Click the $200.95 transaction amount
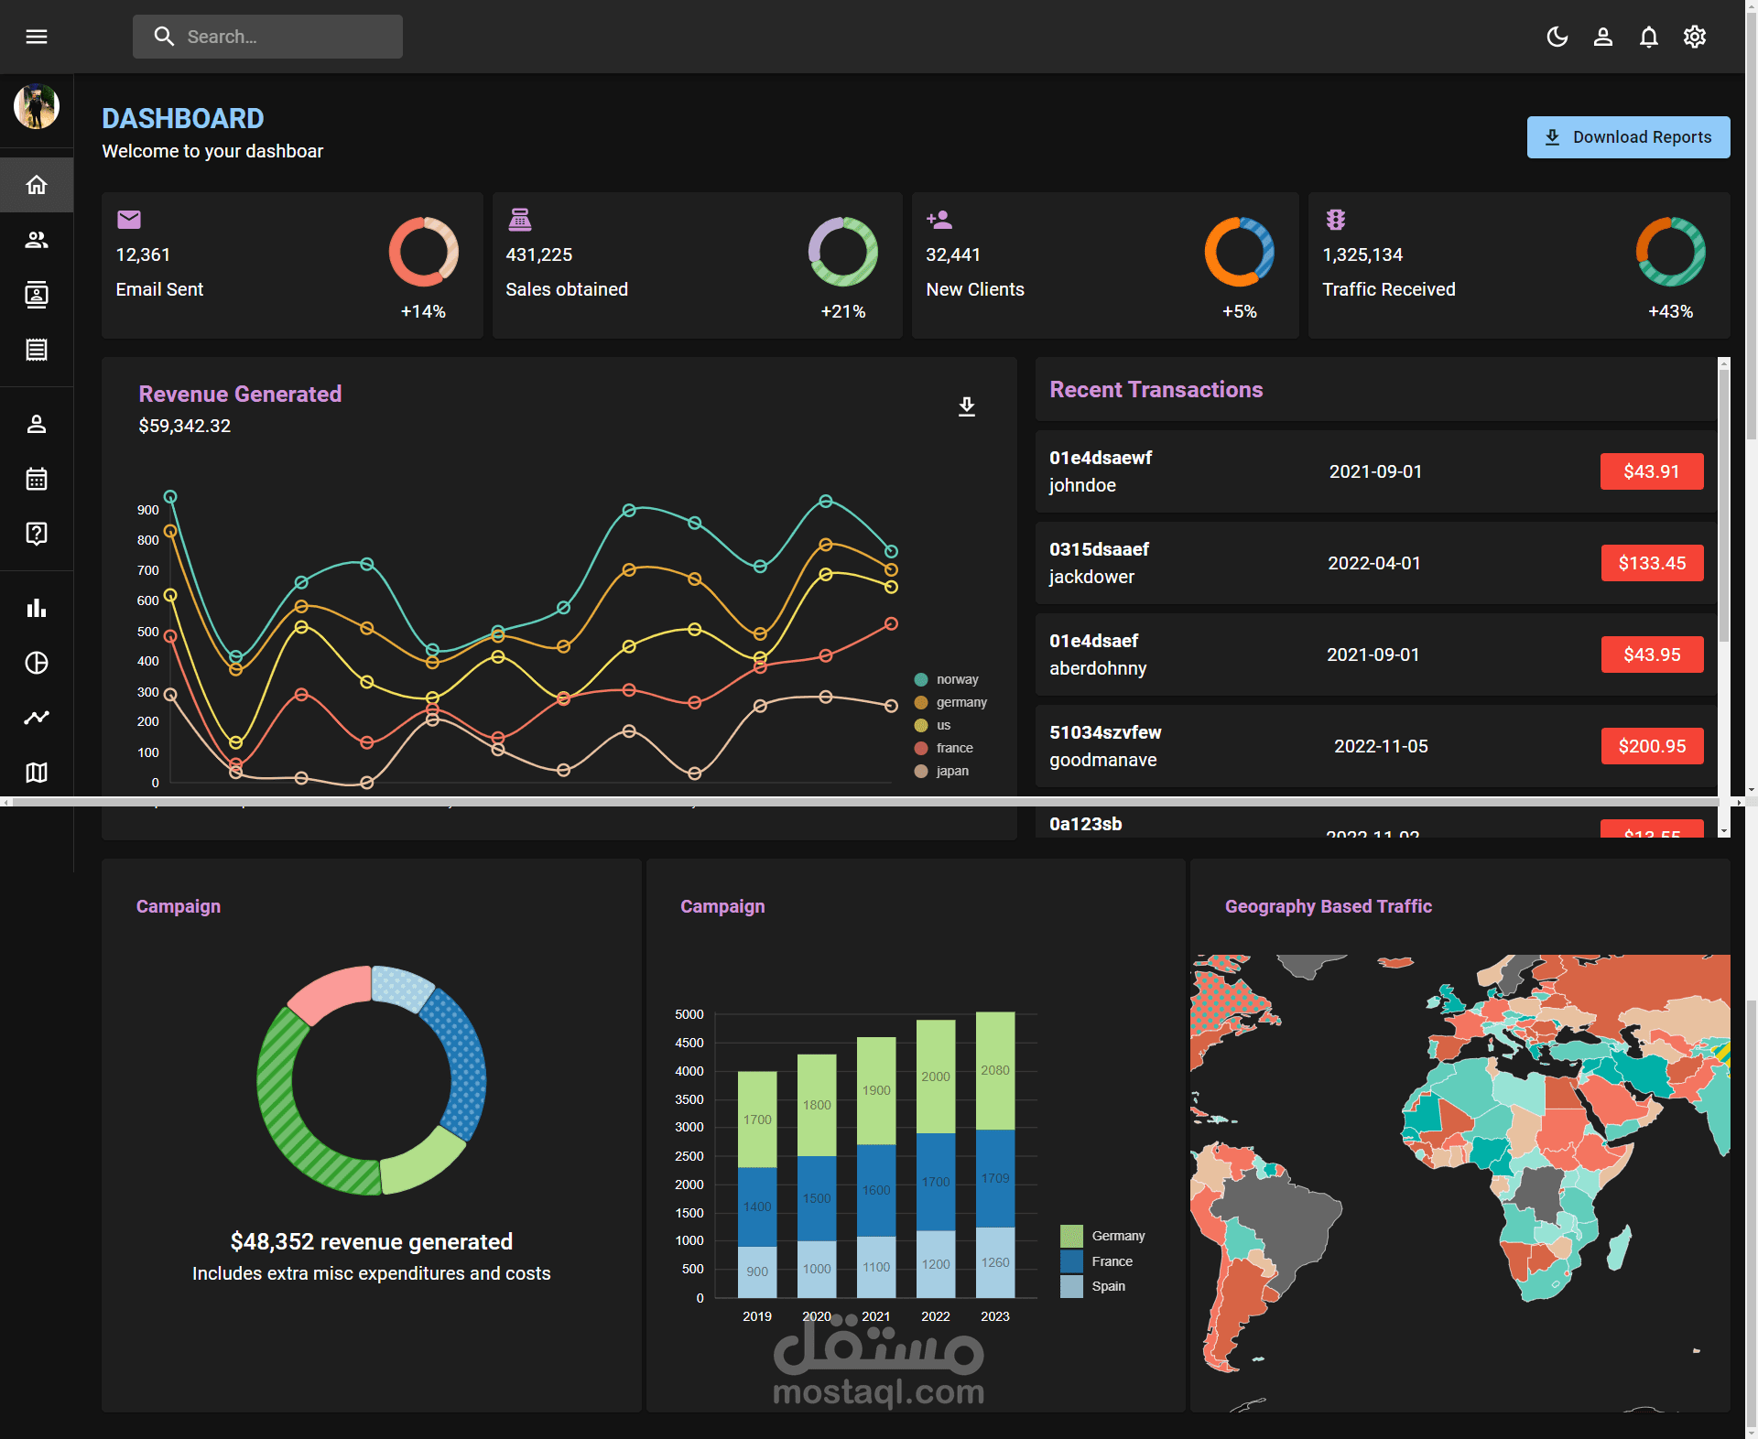This screenshot has width=1758, height=1439. pos(1652,746)
